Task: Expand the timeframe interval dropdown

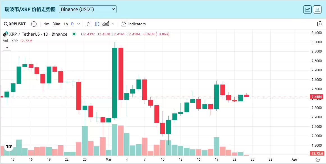Action: [79, 24]
